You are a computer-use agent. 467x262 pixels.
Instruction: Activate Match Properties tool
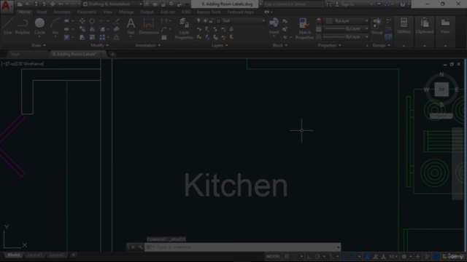tap(304, 28)
